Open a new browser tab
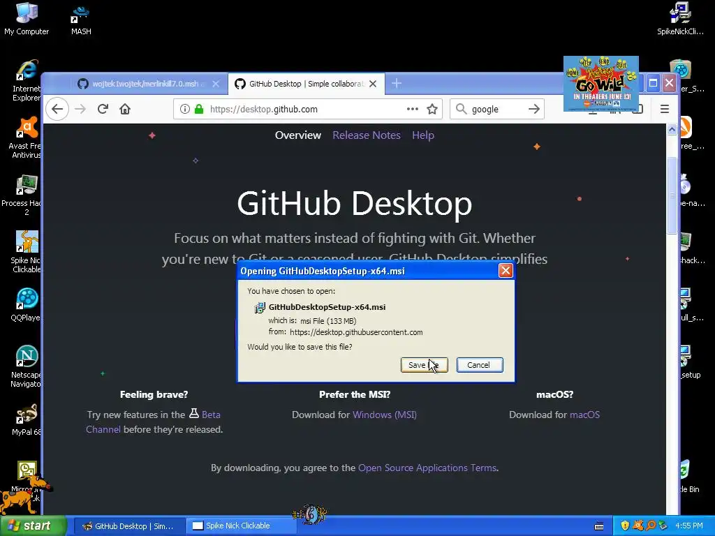 pos(397,84)
